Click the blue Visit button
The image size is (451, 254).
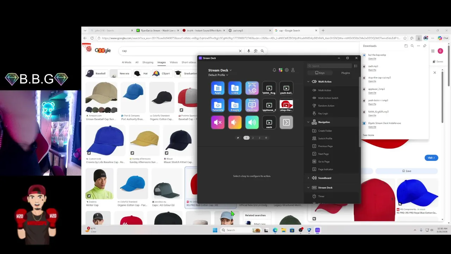point(431,158)
